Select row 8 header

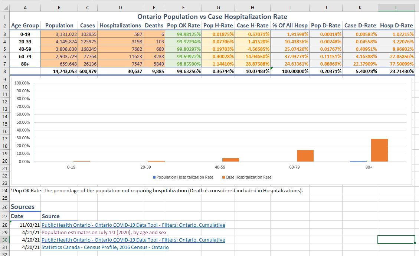coord(4,72)
